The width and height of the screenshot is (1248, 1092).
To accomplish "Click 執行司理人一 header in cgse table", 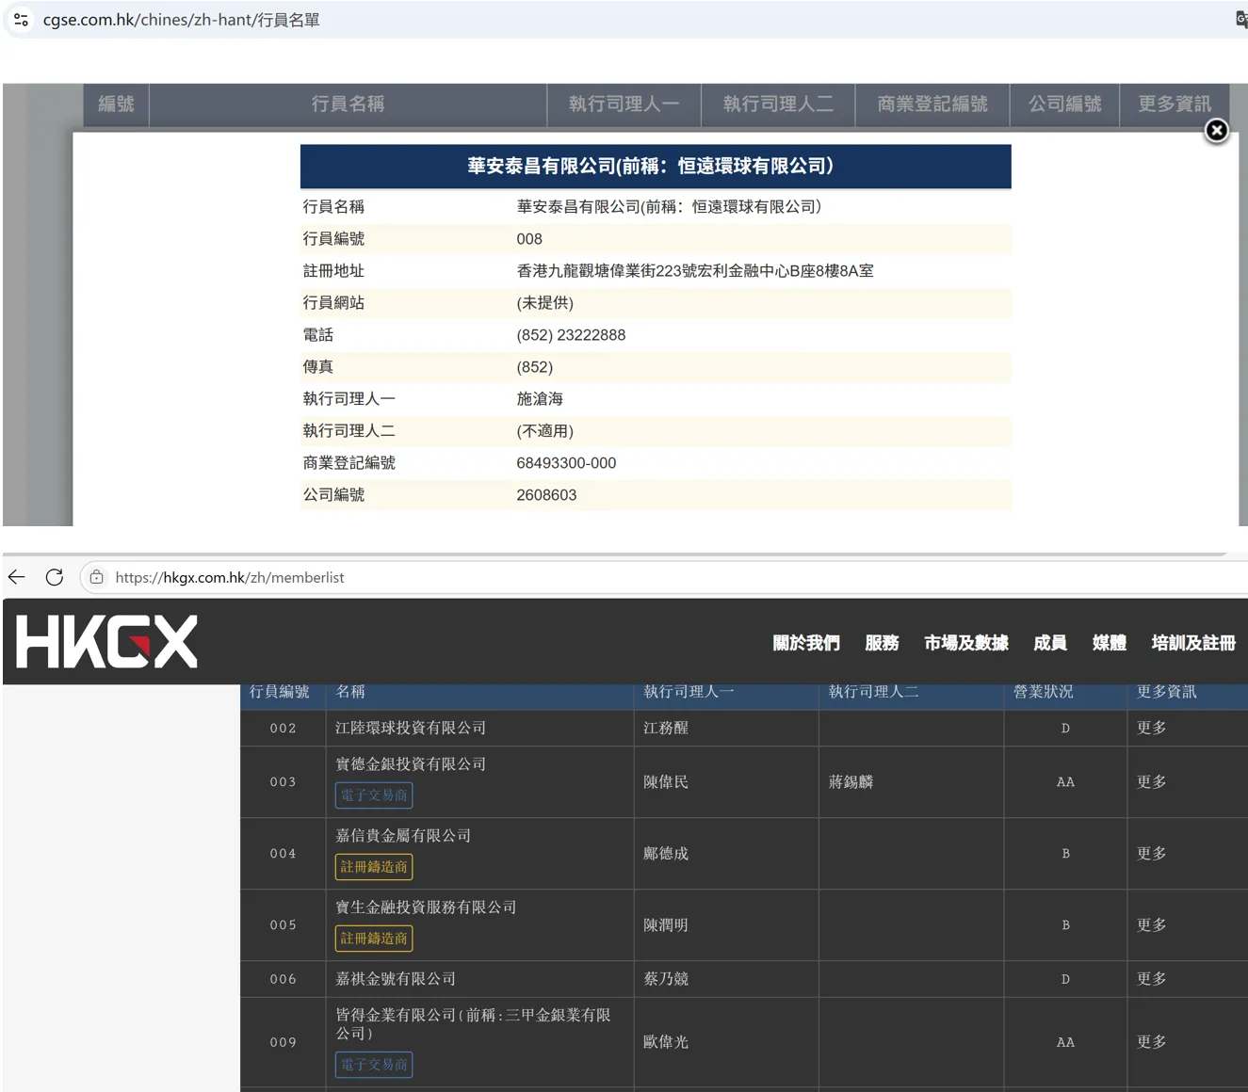I will tap(624, 104).
